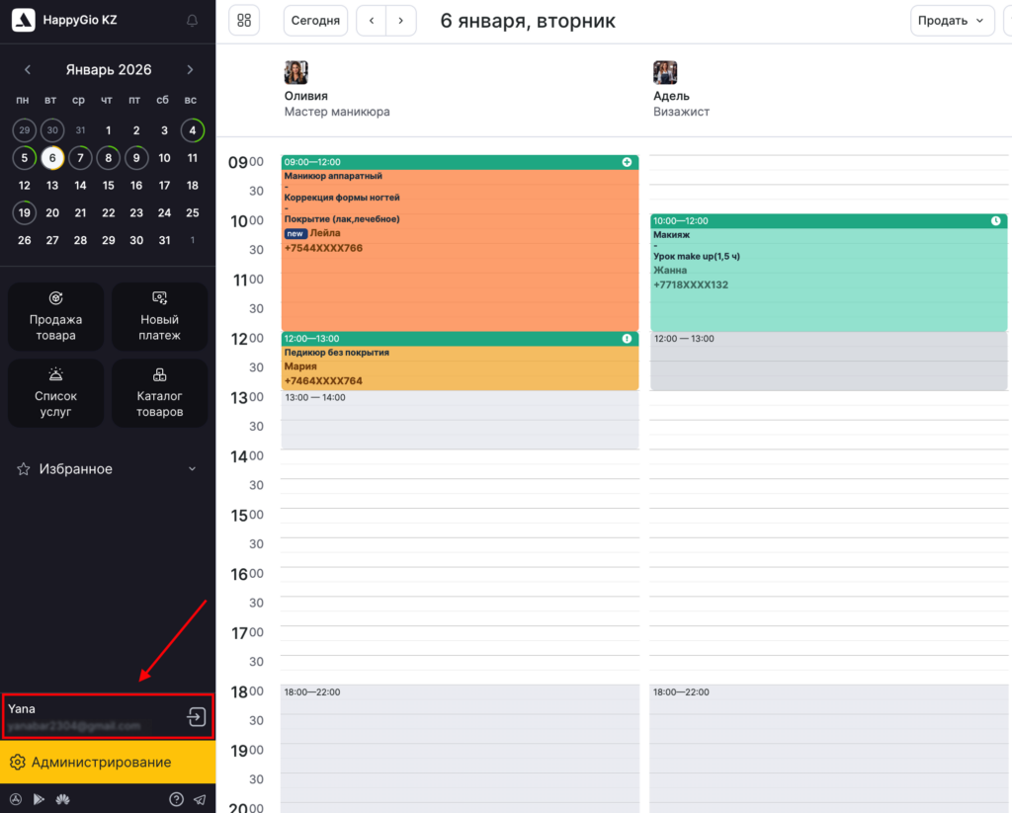Go to next month in mini calendar
This screenshot has width=1012, height=813.
click(190, 70)
